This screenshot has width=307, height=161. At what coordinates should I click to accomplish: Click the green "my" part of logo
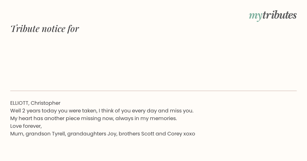(255, 16)
